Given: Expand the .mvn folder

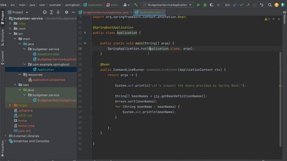Looking at the screenshot, I should point(10,29).
